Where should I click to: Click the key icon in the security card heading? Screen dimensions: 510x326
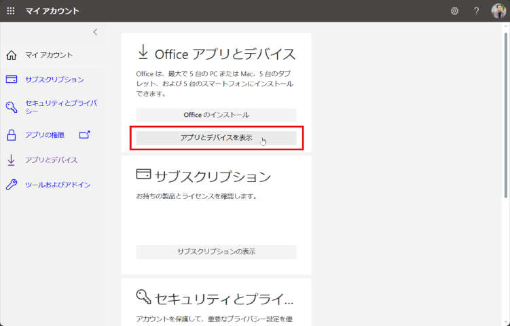143,297
